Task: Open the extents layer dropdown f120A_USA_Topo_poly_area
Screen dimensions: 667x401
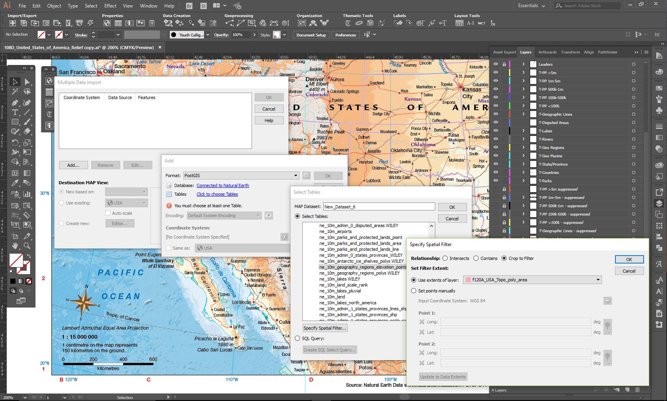Action: click(532, 280)
